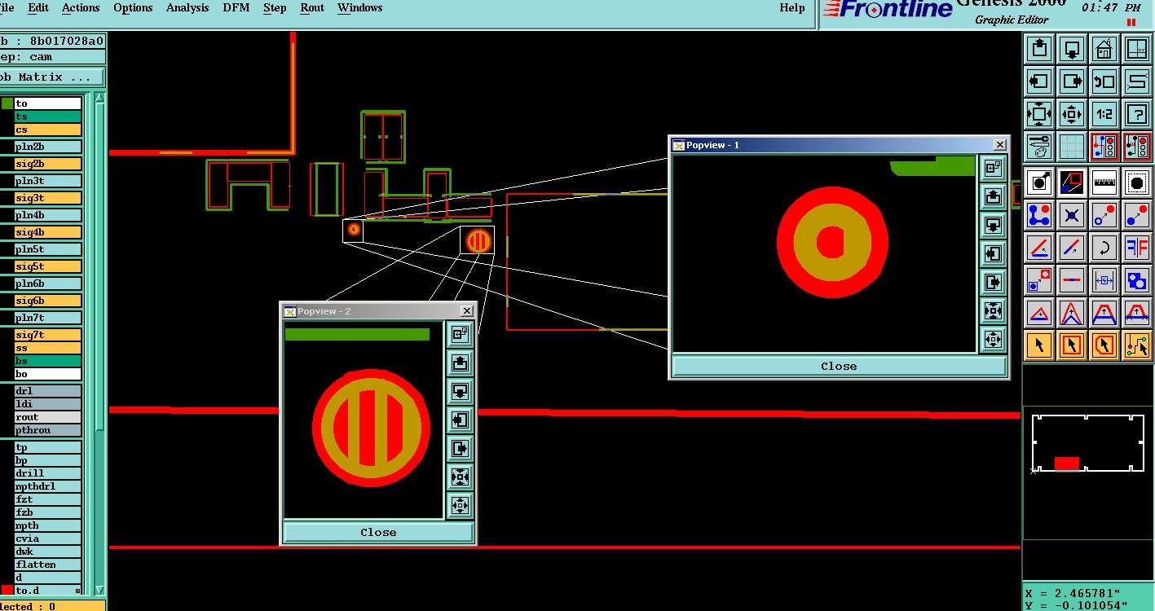Select the rotate arrow tool icon

click(x=1104, y=248)
